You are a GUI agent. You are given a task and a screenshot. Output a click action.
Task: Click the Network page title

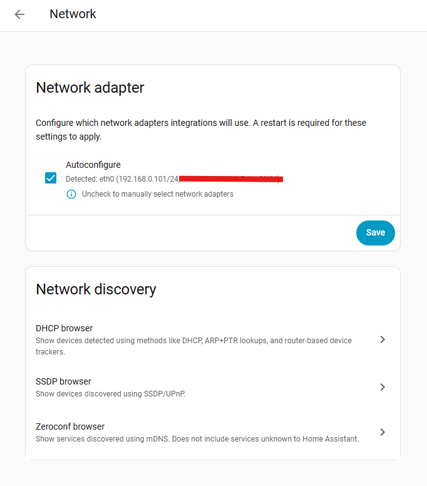click(x=73, y=14)
